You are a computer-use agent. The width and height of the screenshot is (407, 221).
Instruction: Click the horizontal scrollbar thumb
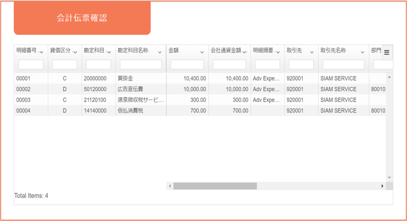point(215,186)
